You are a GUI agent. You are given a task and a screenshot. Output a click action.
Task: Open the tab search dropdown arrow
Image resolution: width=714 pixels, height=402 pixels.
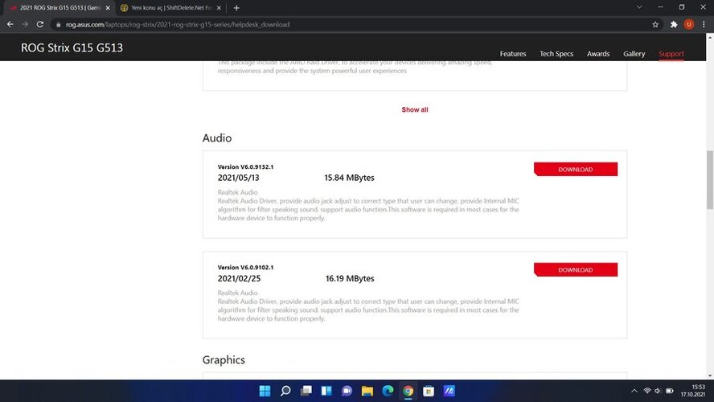(x=639, y=7)
